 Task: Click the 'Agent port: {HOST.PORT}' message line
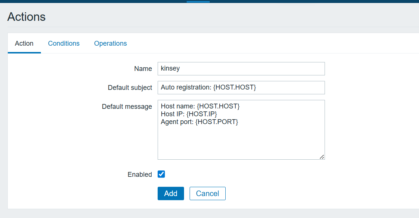(x=199, y=122)
